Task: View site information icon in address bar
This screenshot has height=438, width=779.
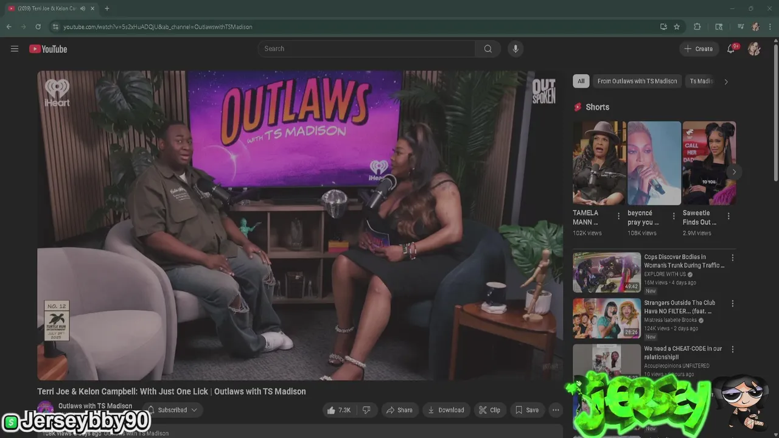Action: 55,27
